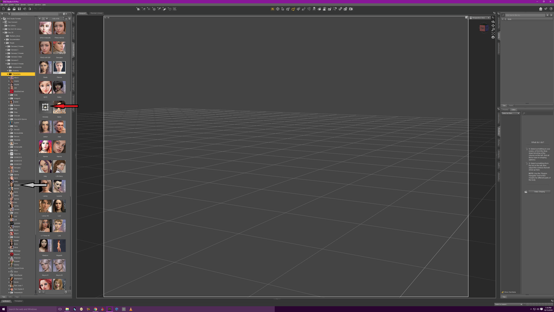Click the orbit view control beside the viewport
The width and height of the screenshot is (554, 312).
[493, 22]
